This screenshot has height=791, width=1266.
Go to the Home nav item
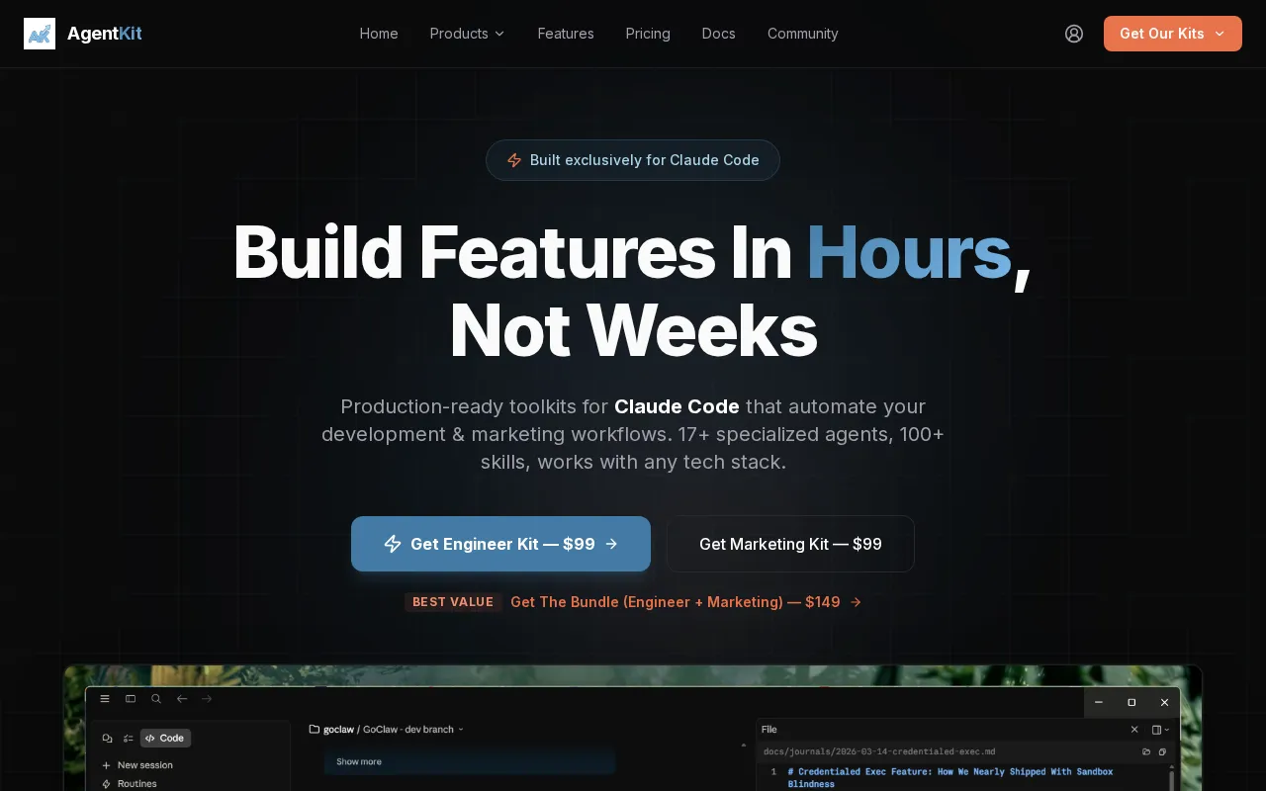(379, 34)
